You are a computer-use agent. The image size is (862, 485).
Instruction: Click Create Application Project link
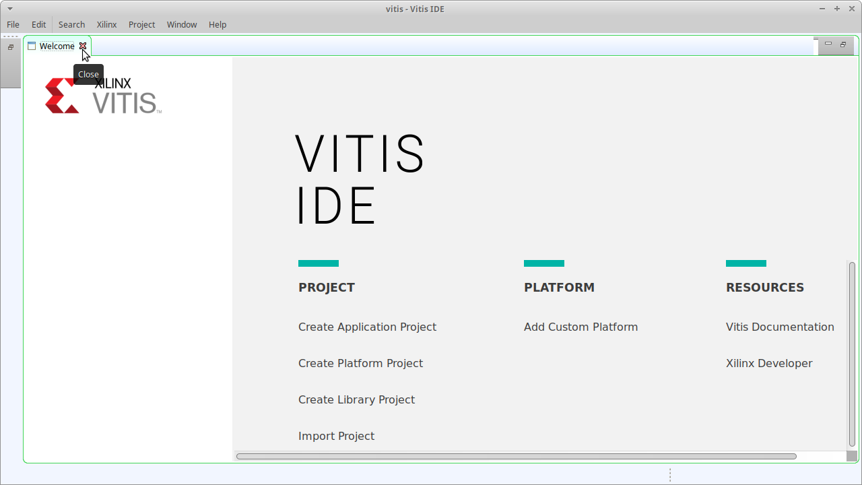click(x=367, y=327)
